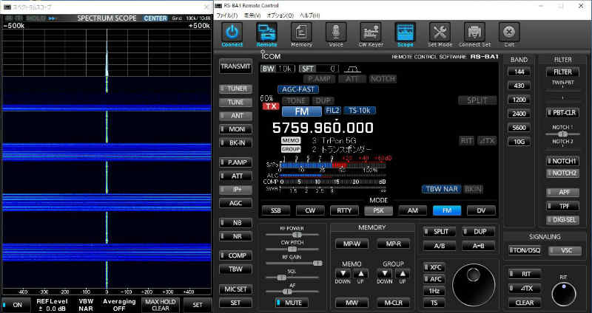Click the GROUP down arrow
This screenshot has height=313, width=592.
[x=384, y=273]
